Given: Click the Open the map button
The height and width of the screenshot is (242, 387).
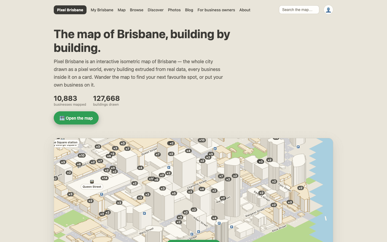Looking at the screenshot, I should pos(76,118).
